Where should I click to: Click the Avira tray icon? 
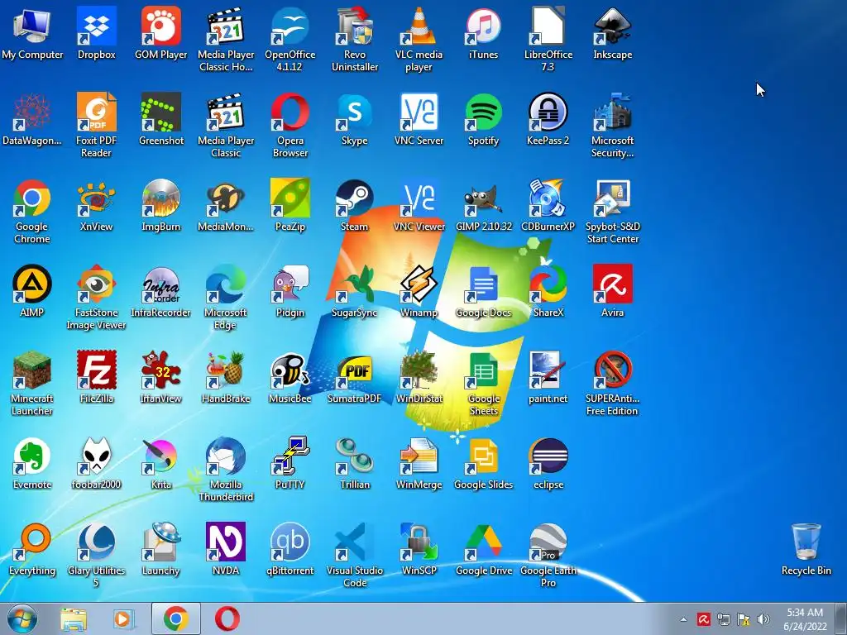pyautogui.click(x=703, y=619)
